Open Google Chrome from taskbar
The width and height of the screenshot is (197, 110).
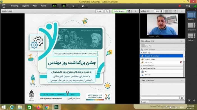(x=47, y=107)
